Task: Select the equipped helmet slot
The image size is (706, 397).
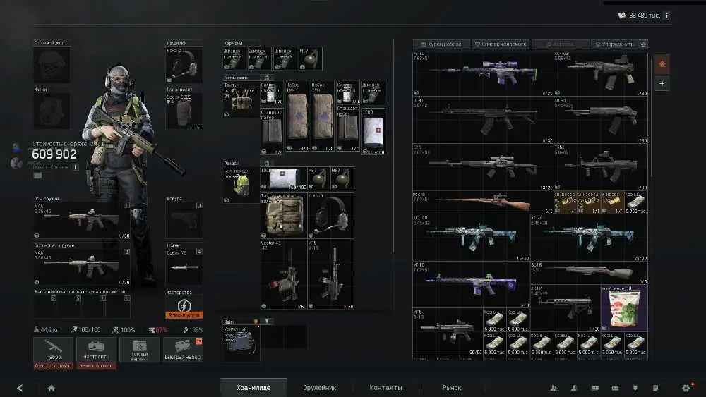Action: click(x=52, y=65)
